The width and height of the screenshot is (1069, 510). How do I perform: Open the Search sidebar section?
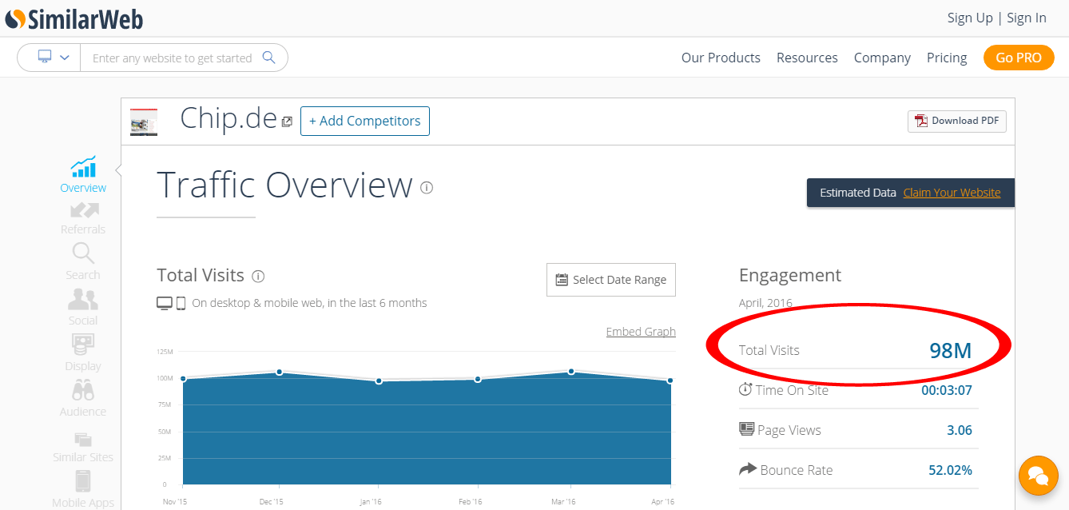tap(83, 261)
